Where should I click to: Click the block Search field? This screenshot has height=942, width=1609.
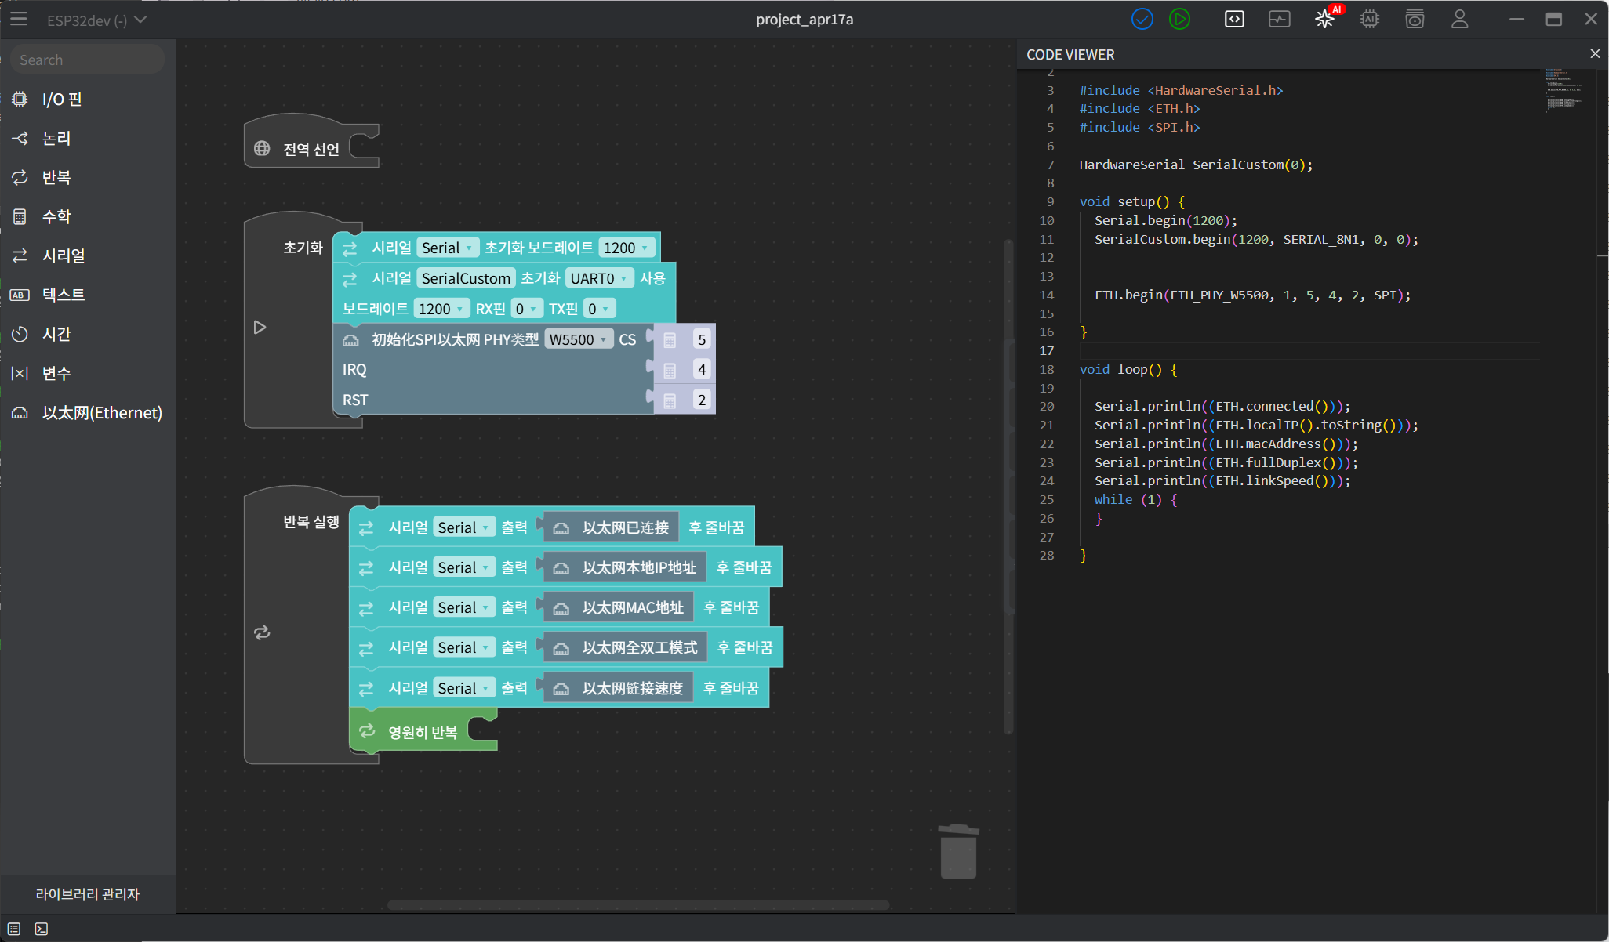87,60
